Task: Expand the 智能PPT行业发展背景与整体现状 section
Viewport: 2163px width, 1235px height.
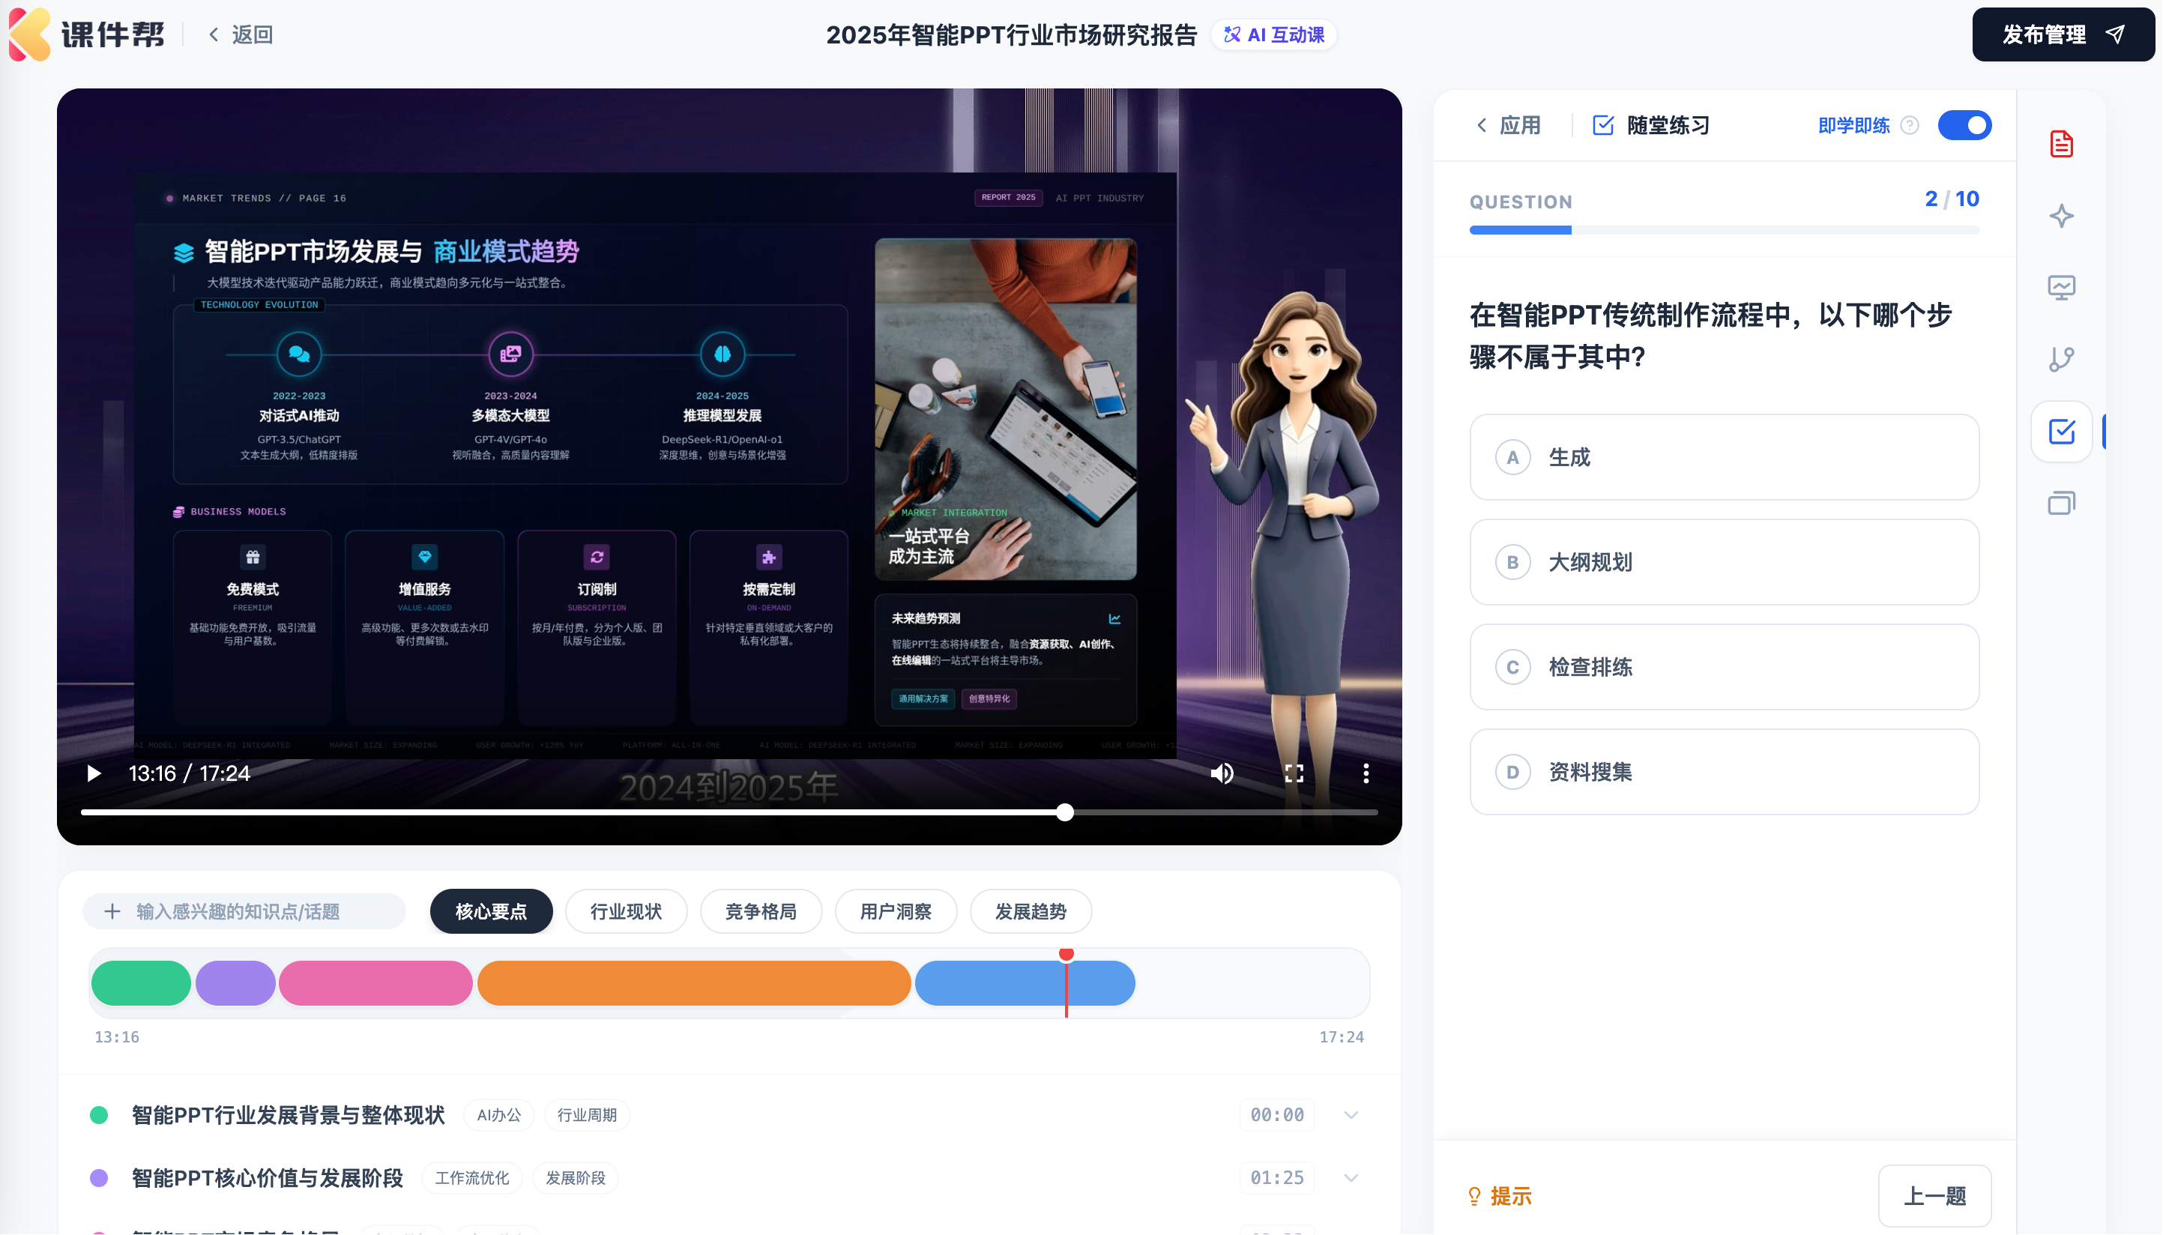Action: 1351,1114
